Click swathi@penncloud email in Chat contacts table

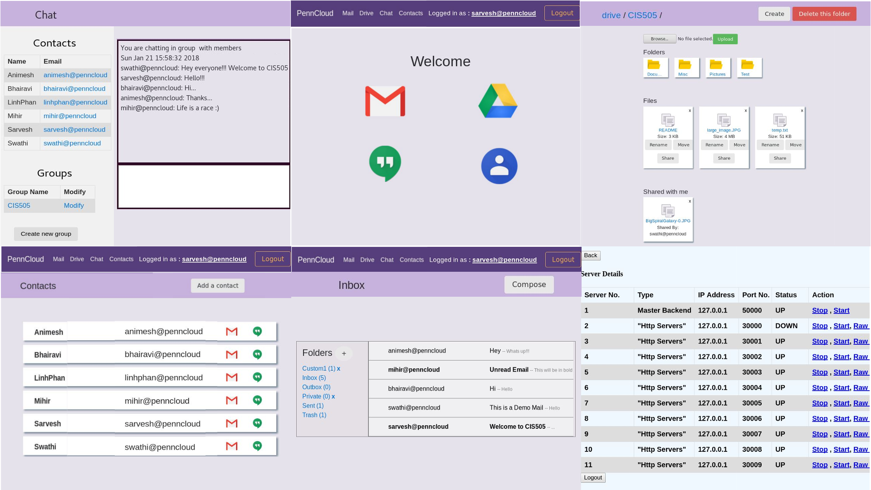tap(72, 143)
